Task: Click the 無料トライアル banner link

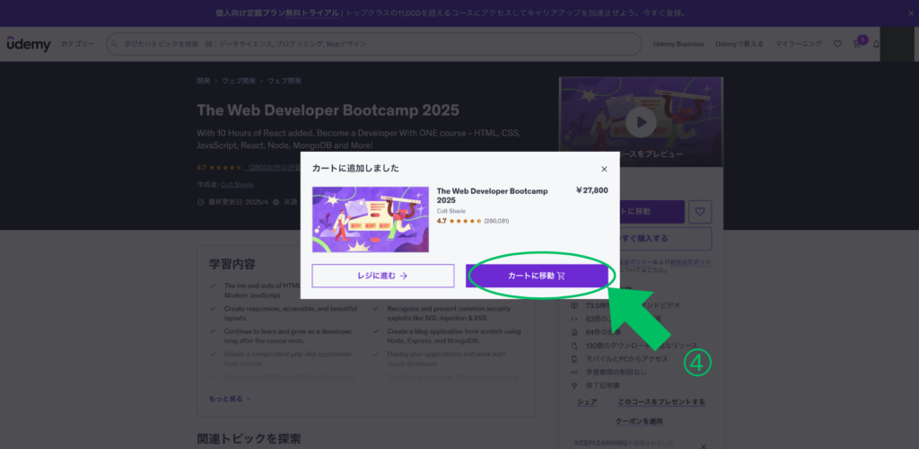Action: click(x=311, y=13)
